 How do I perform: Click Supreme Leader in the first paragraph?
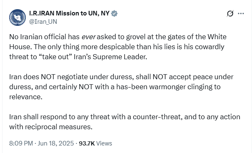pos(120,57)
